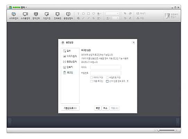Select the arrow drawing tool
This screenshot has height=139, width=188.
pyautogui.click(x=88, y=18)
